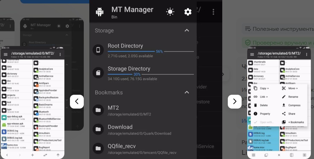Open BackupAndRestore in plain file-list screenshot
The height and width of the screenshot is (159, 314).
click(49, 99)
